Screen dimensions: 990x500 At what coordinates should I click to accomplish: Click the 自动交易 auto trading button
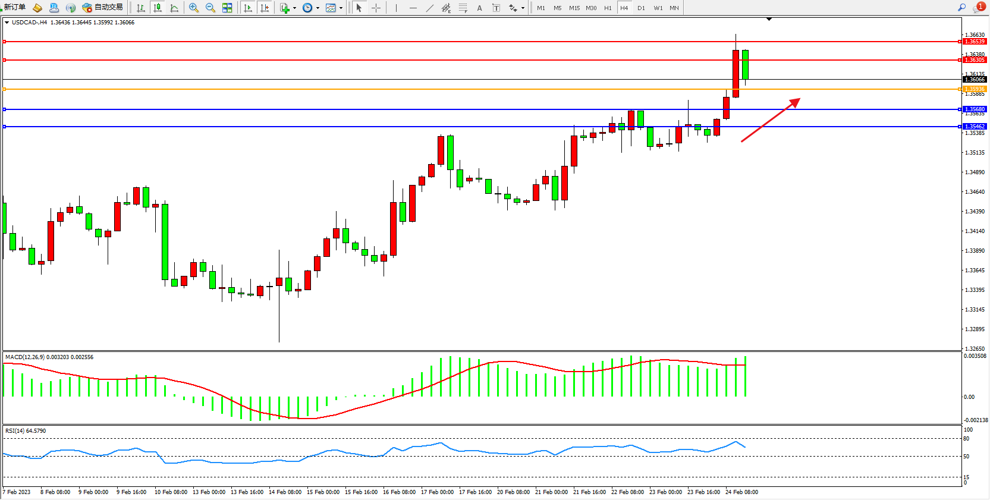click(x=103, y=7)
